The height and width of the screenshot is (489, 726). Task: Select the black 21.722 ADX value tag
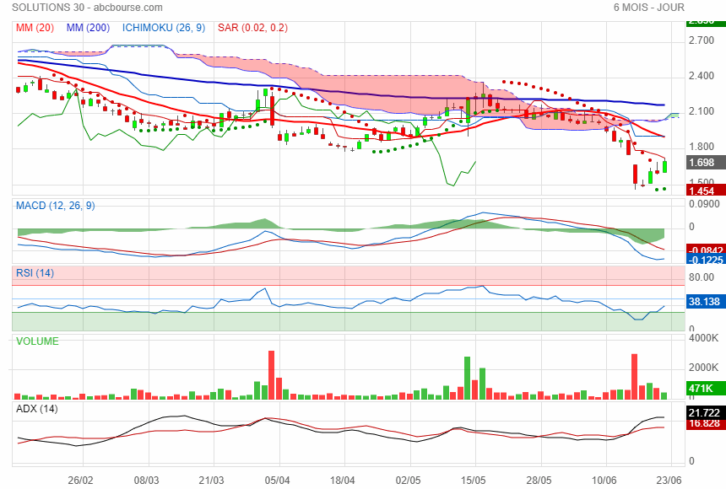tap(706, 412)
